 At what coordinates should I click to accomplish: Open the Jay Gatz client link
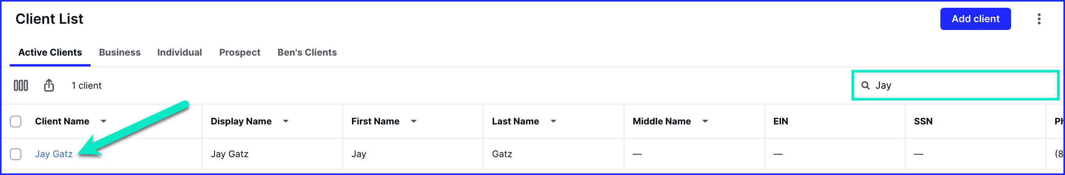click(54, 154)
